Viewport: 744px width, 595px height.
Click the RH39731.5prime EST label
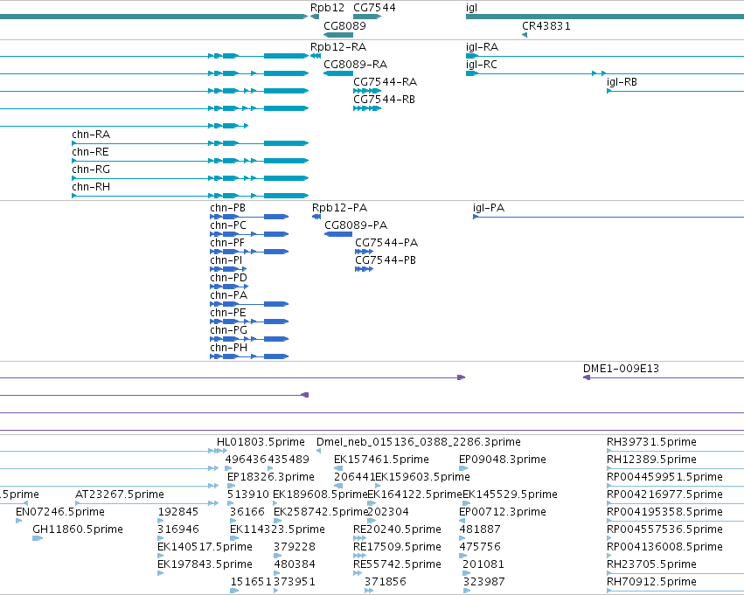[x=651, y=442]
